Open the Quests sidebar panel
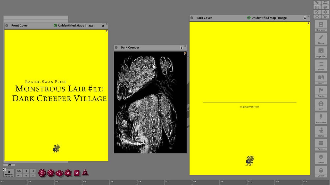 point(321,92)
